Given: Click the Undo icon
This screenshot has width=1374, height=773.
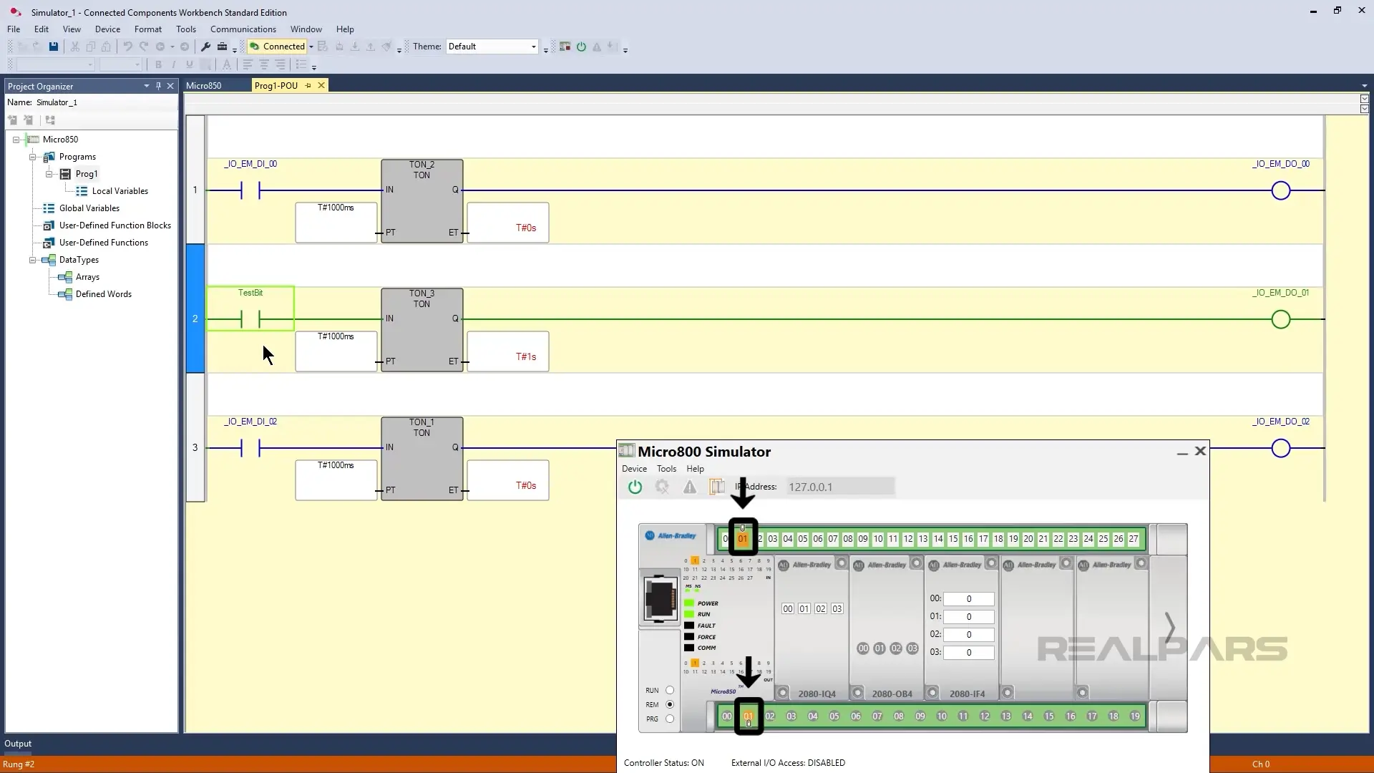Looking at the screenshot, I should 128,46.
